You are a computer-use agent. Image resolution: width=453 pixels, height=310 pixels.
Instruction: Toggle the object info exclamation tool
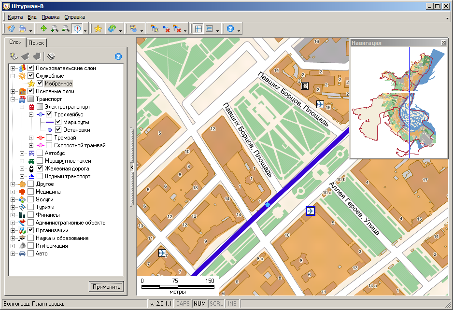click(x=77, y=28)
